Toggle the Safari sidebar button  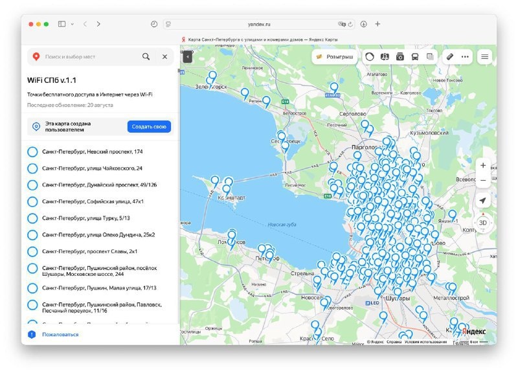tap(62, 24)
